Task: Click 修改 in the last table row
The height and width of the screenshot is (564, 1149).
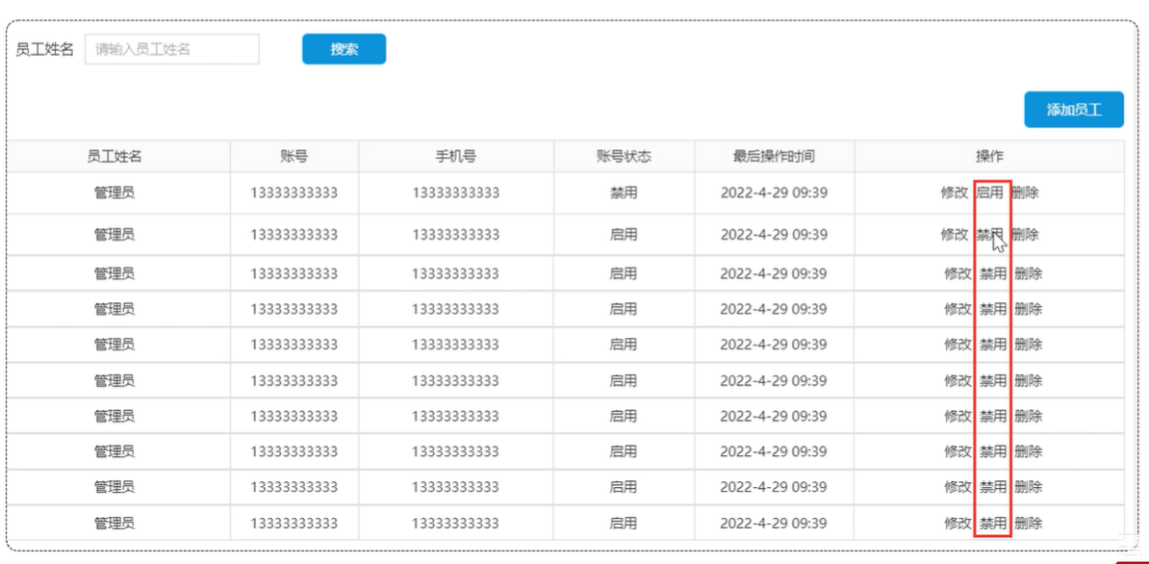Action: [957, 524]
